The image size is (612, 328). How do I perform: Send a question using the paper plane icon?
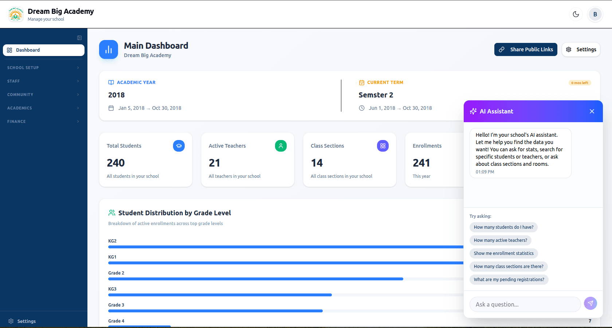coord(591,303)
